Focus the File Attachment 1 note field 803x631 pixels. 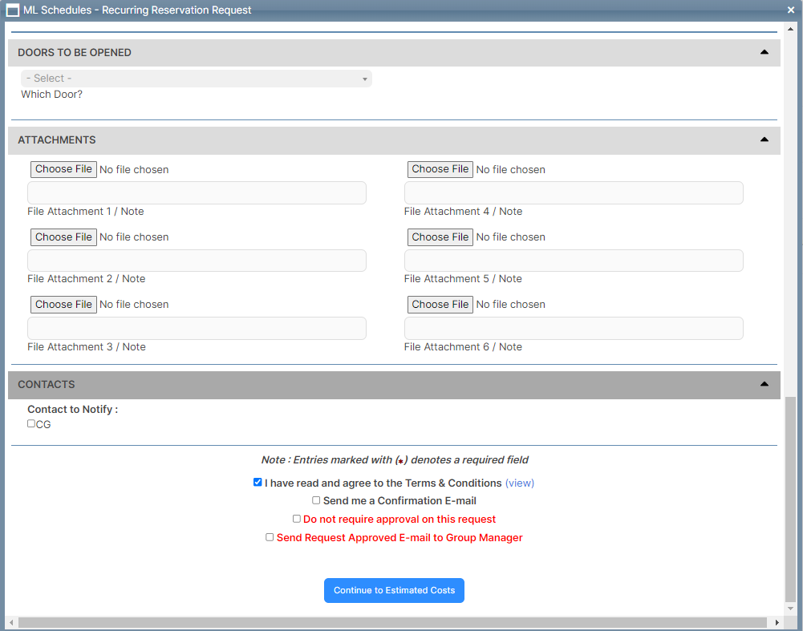point(197,193)
